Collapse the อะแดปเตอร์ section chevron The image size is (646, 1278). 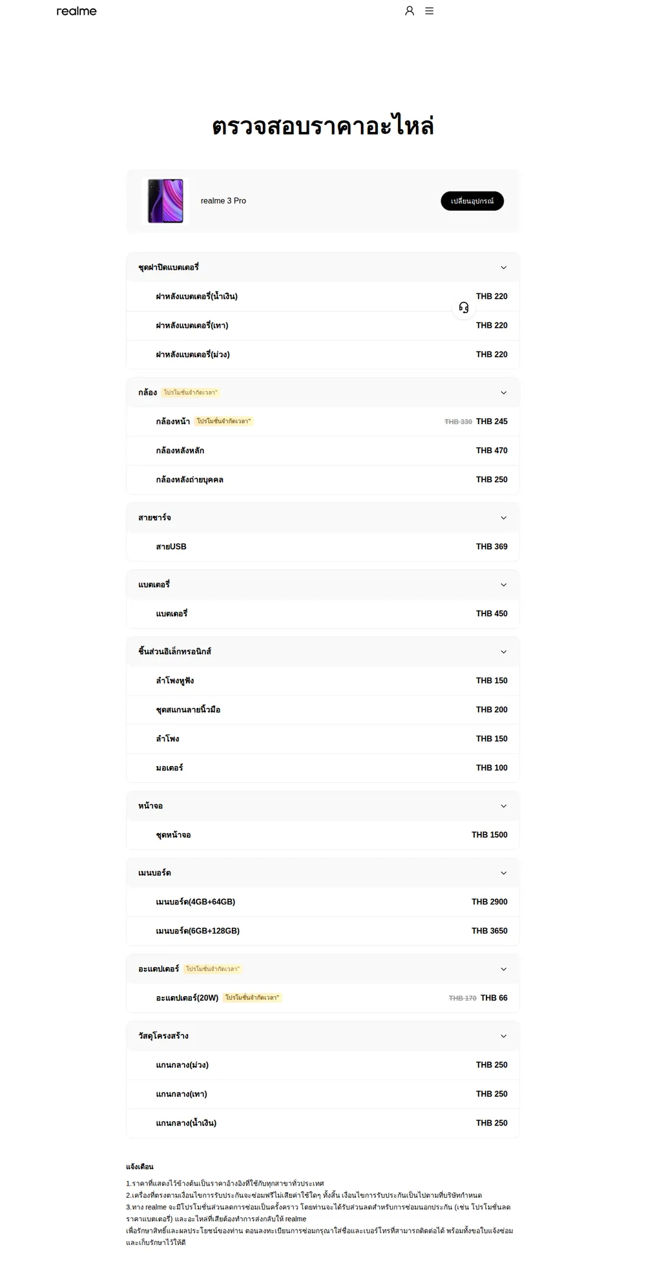pyautogui.click(x=504, y=969)
